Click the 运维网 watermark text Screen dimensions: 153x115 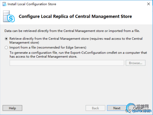(x=143, y=106)
